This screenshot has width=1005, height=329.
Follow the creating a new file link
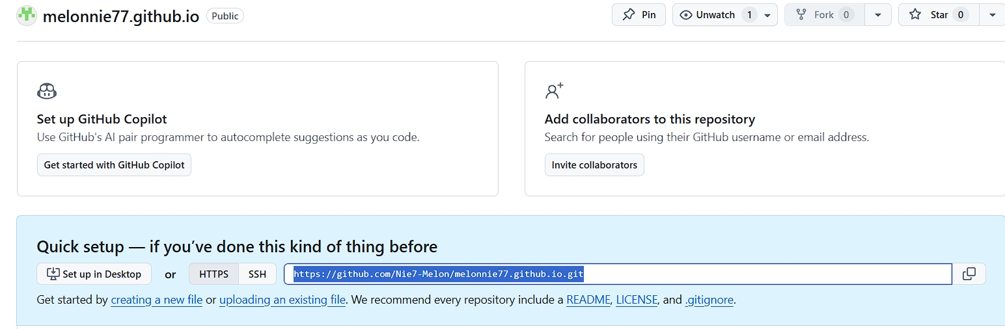pyautogui.click(x=157, y=300)
